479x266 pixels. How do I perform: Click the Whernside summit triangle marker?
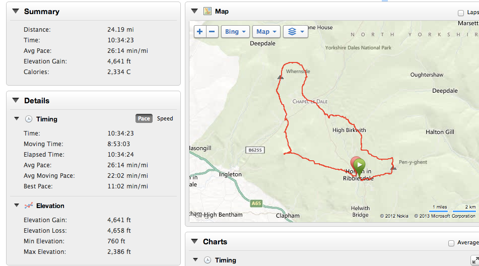coord(280,78)
